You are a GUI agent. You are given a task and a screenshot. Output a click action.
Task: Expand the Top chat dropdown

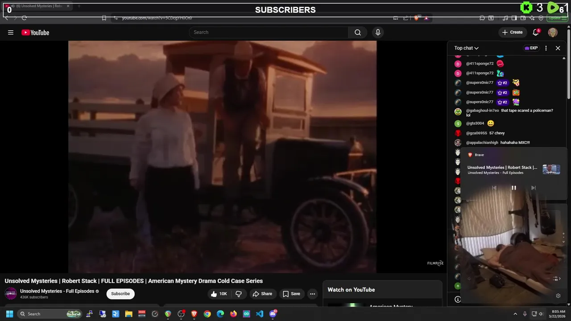coord(466,48)
